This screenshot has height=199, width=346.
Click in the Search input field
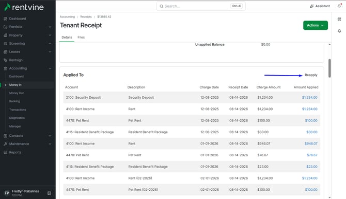click(x=201, y=6)
